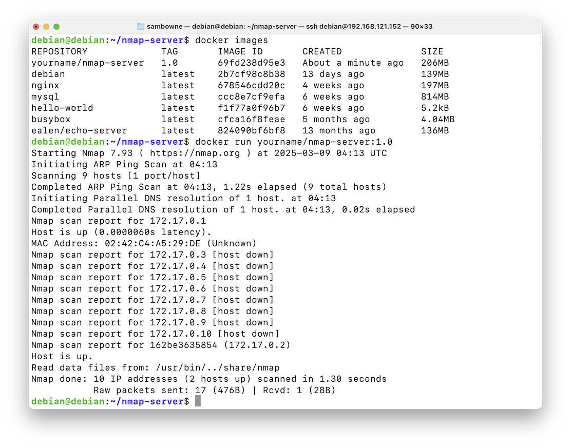Click the red close window button
Viewport: 571px width, 447px height.
point(36,27)
